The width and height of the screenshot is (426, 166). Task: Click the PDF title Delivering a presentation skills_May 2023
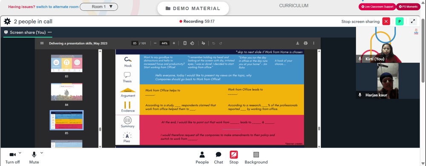coord(78,43)
